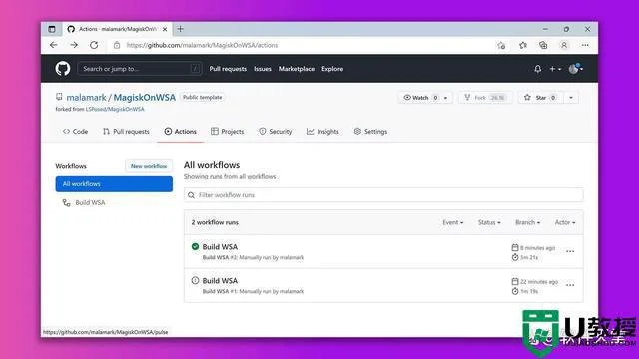Image resolution: width=639 pixels, height=359 pixels.
Task: Click the site lock icon in address bar
Action: (117, 45)
